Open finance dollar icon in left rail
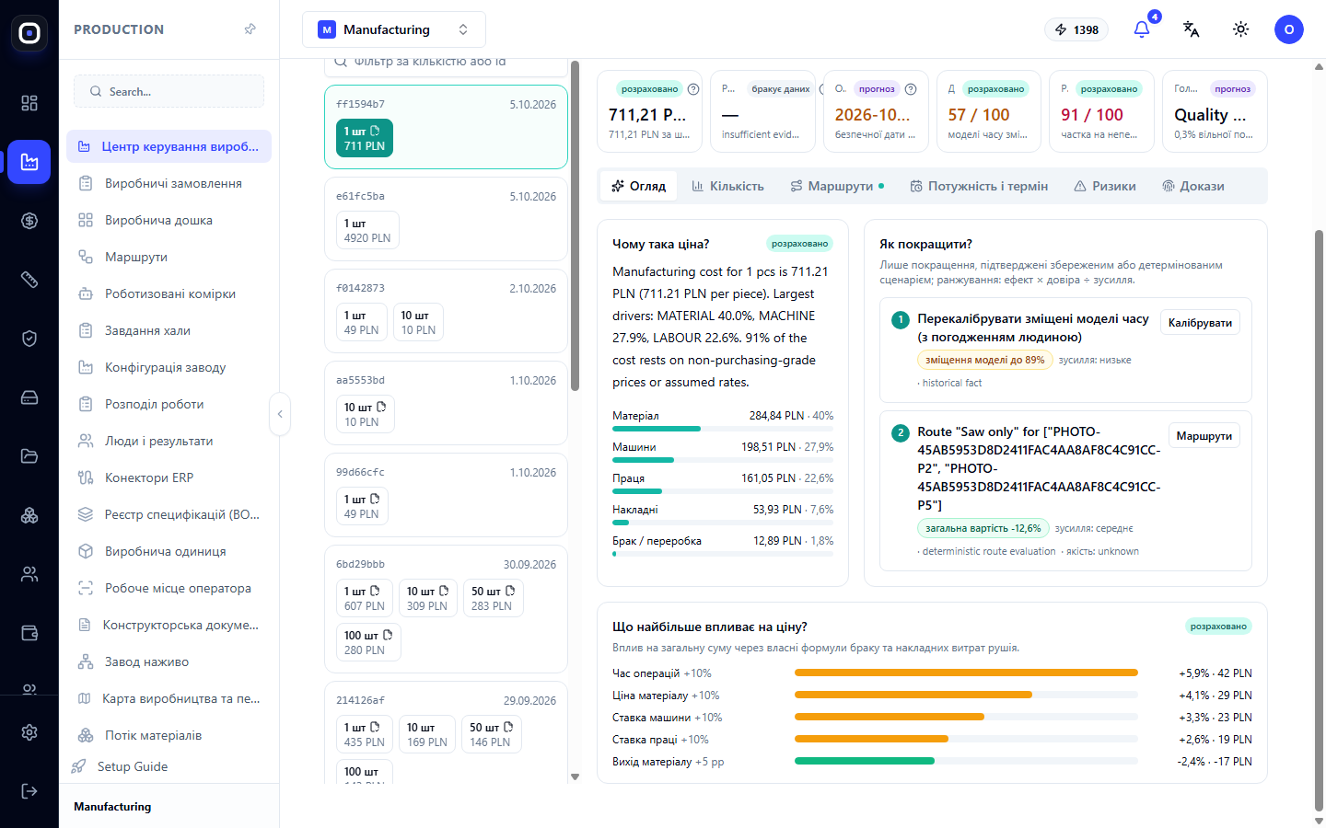 pyautogui.click(x=29, y=221)
